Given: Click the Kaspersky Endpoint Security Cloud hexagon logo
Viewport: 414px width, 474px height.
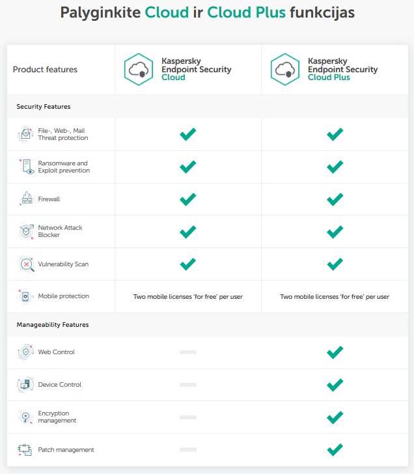Looking at the screenshot, I should (139, 70).
